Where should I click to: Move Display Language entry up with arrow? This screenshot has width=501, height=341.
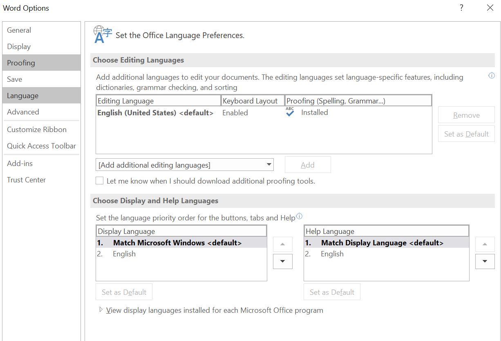tap(282, 244)
